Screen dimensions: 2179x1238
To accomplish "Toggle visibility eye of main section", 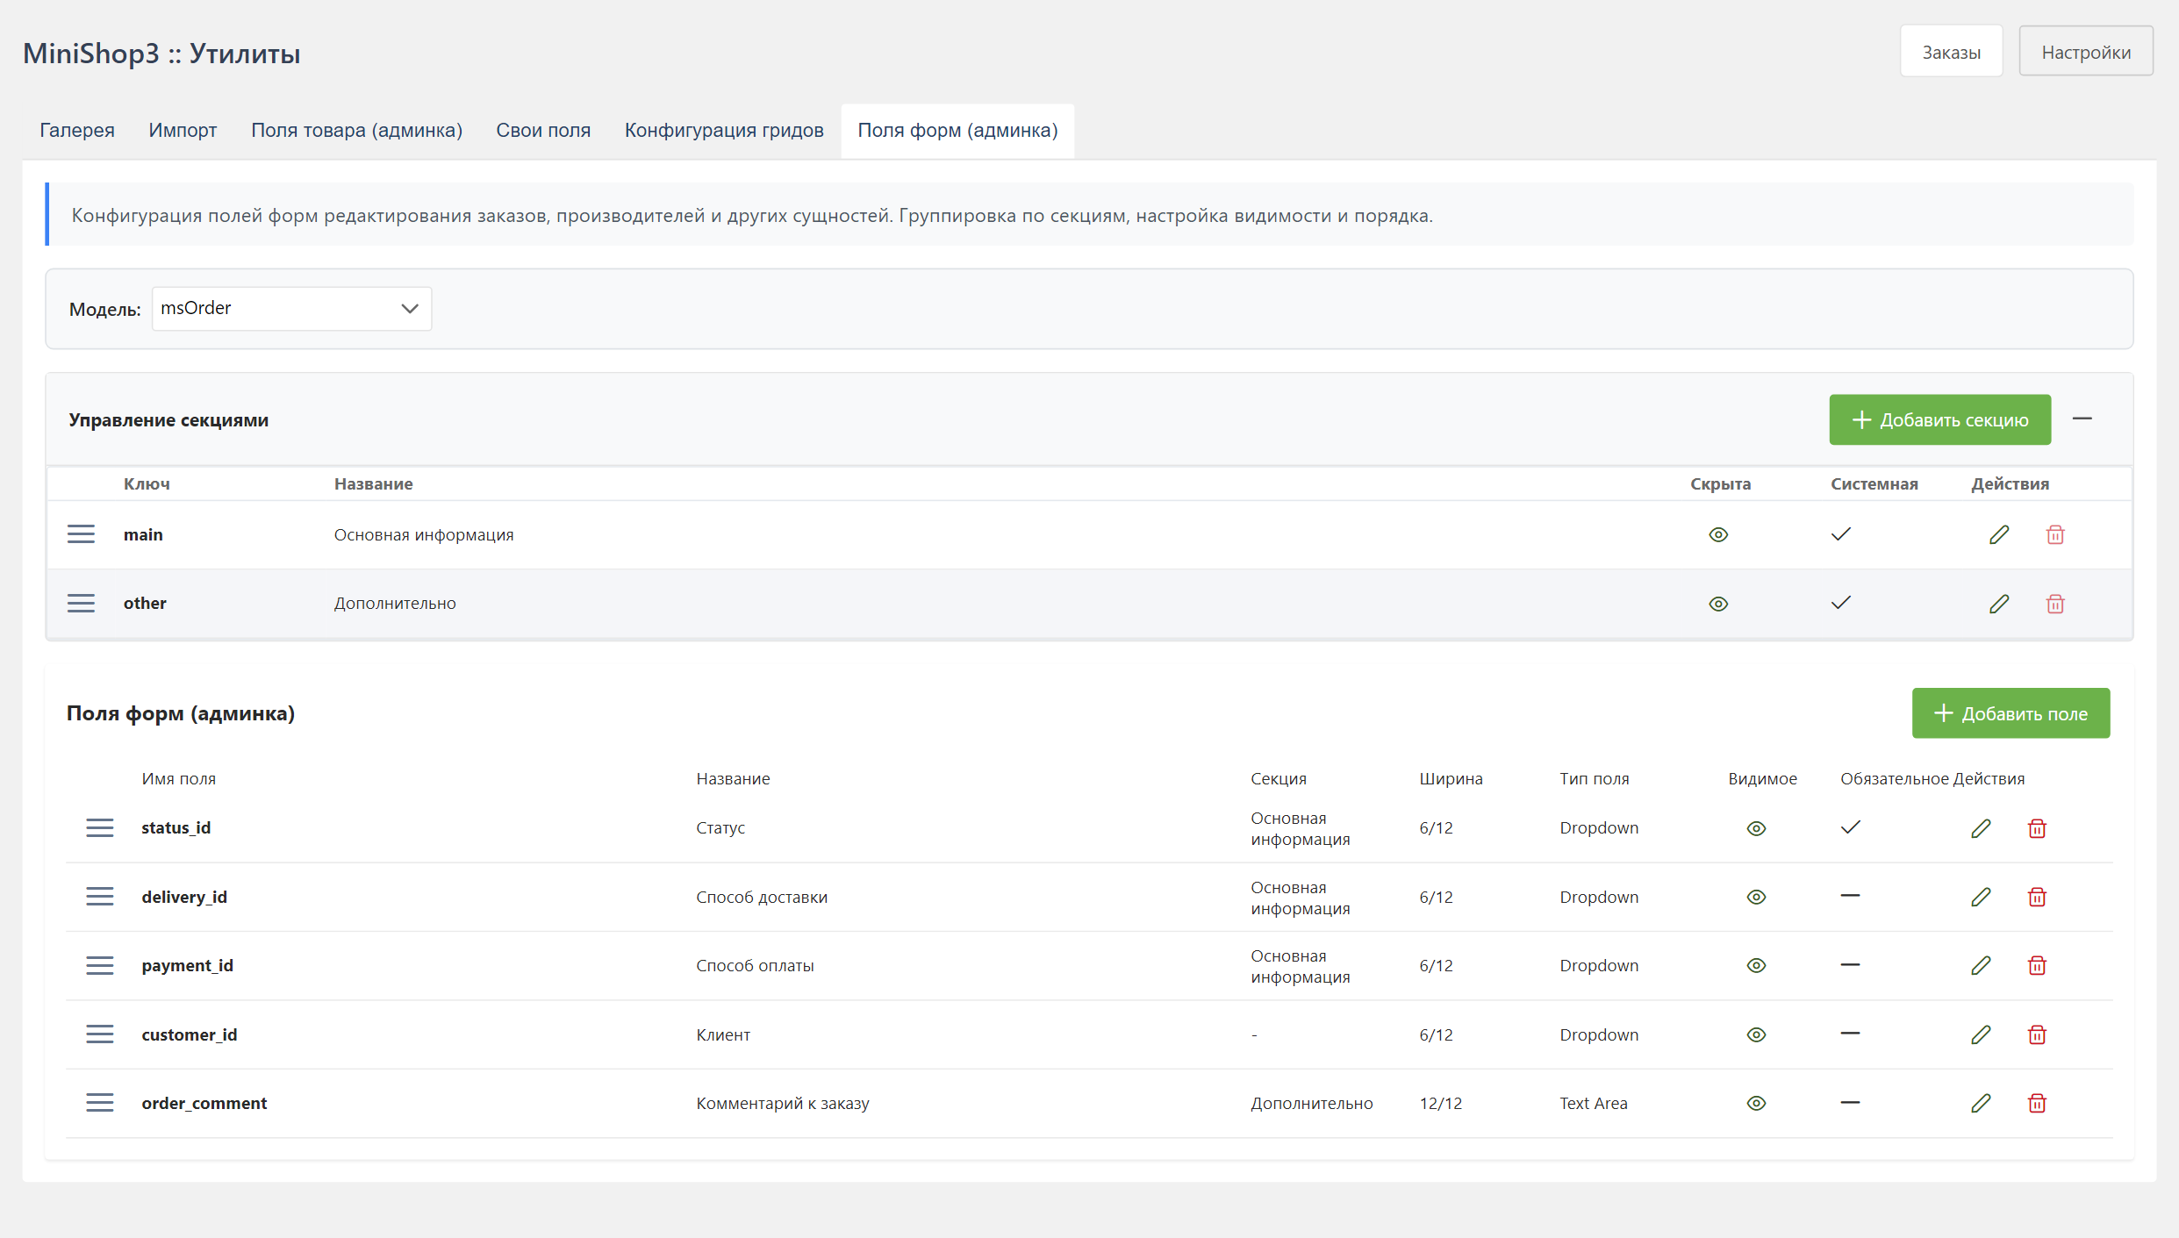I will pos(1718,534).
